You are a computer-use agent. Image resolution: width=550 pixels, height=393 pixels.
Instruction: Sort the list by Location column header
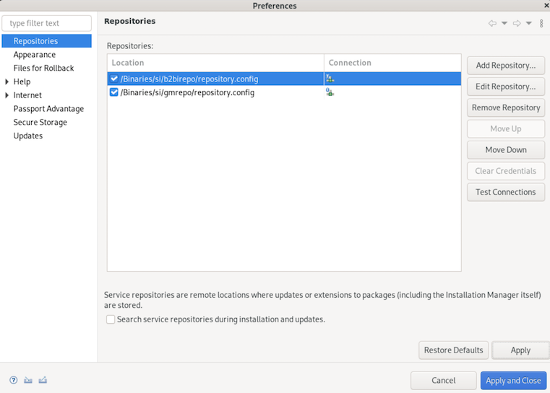215,63
